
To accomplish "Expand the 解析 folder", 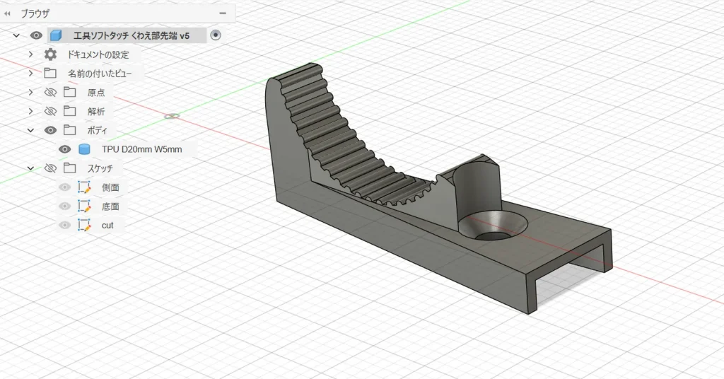I will (30, 111).
